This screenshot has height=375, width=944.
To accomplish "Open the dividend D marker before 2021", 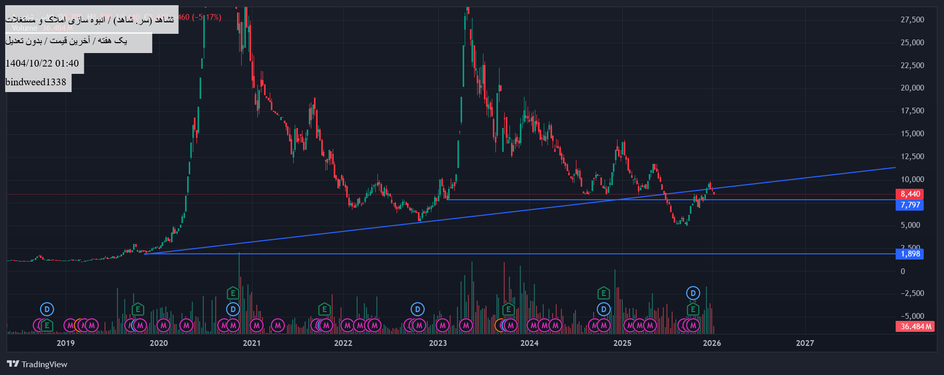I will [x=233, y=309].
